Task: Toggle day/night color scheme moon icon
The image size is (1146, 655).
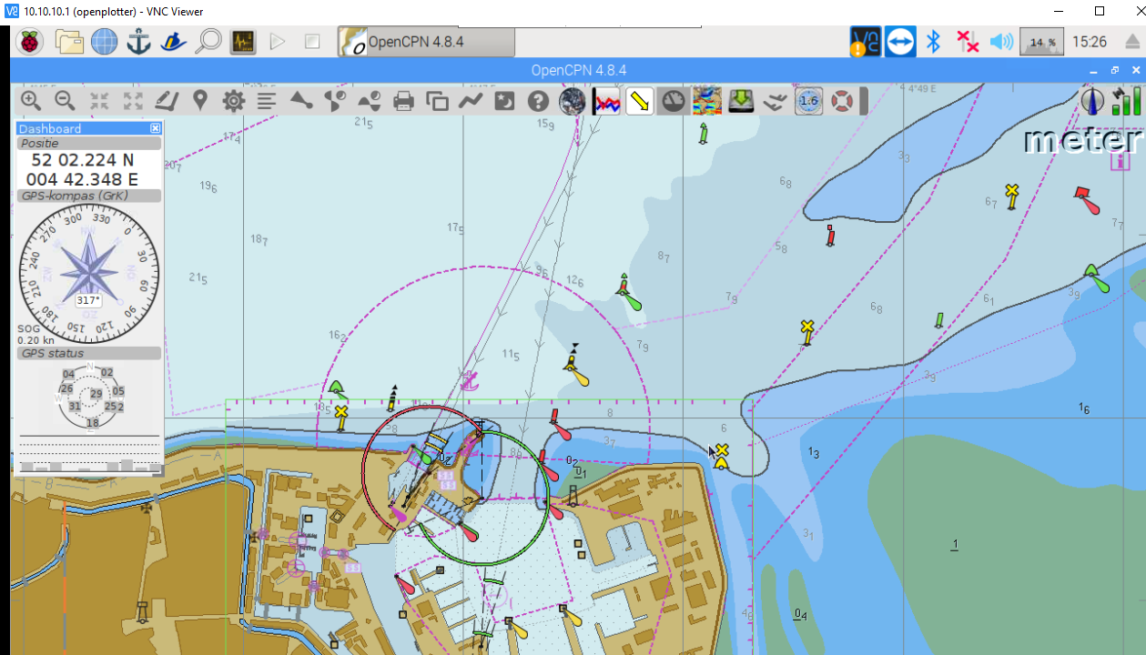Action: tap(504, 101)
